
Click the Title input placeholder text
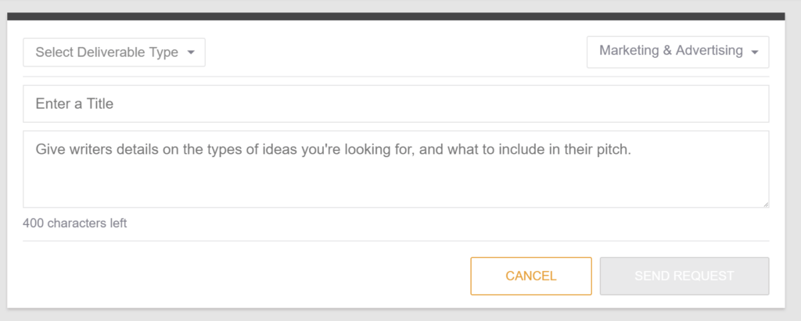pyautogui.click(x=74, y=104)
